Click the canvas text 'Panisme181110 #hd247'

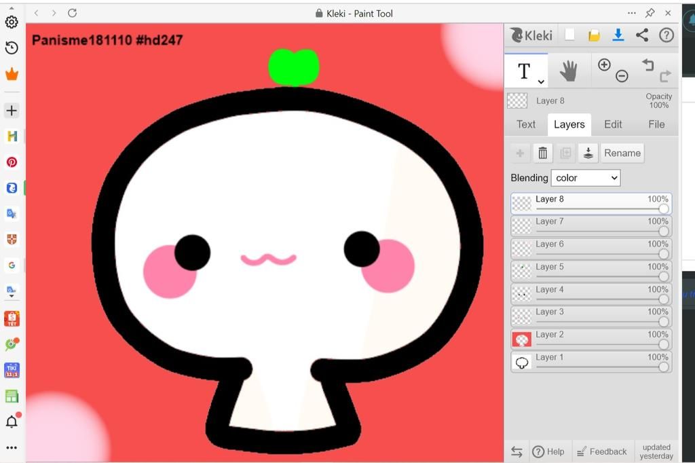[x=107, y=40]
